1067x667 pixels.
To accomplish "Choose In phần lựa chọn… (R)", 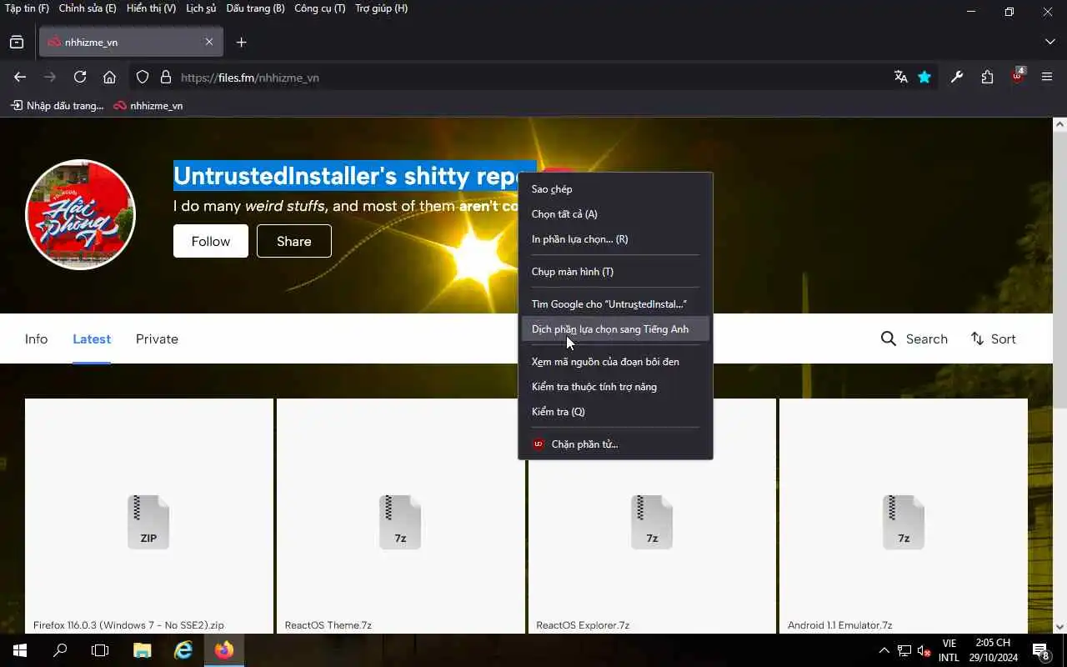I will (615, 239).
